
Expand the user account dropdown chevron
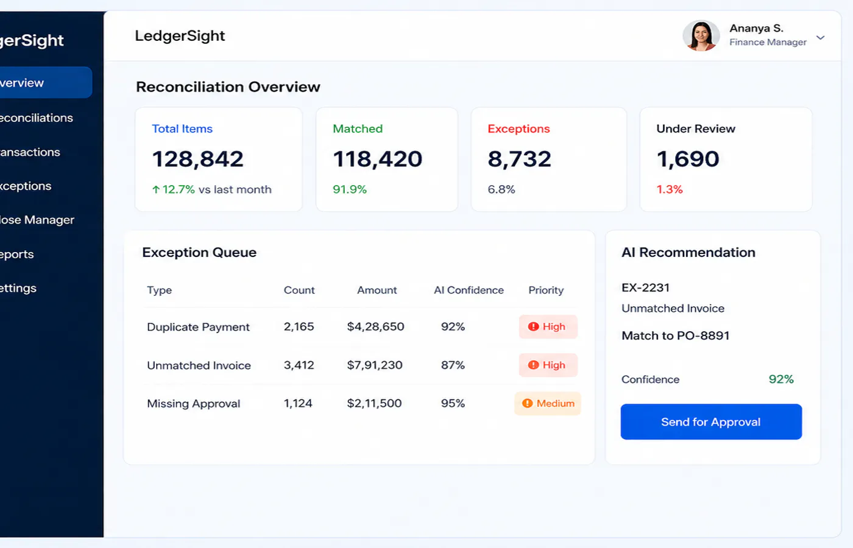[x=821, y=37]
